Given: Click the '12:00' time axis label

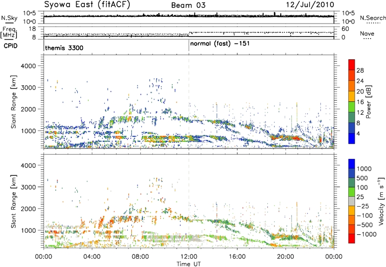Looking at the screenshot, I should (x=189, y=257).
